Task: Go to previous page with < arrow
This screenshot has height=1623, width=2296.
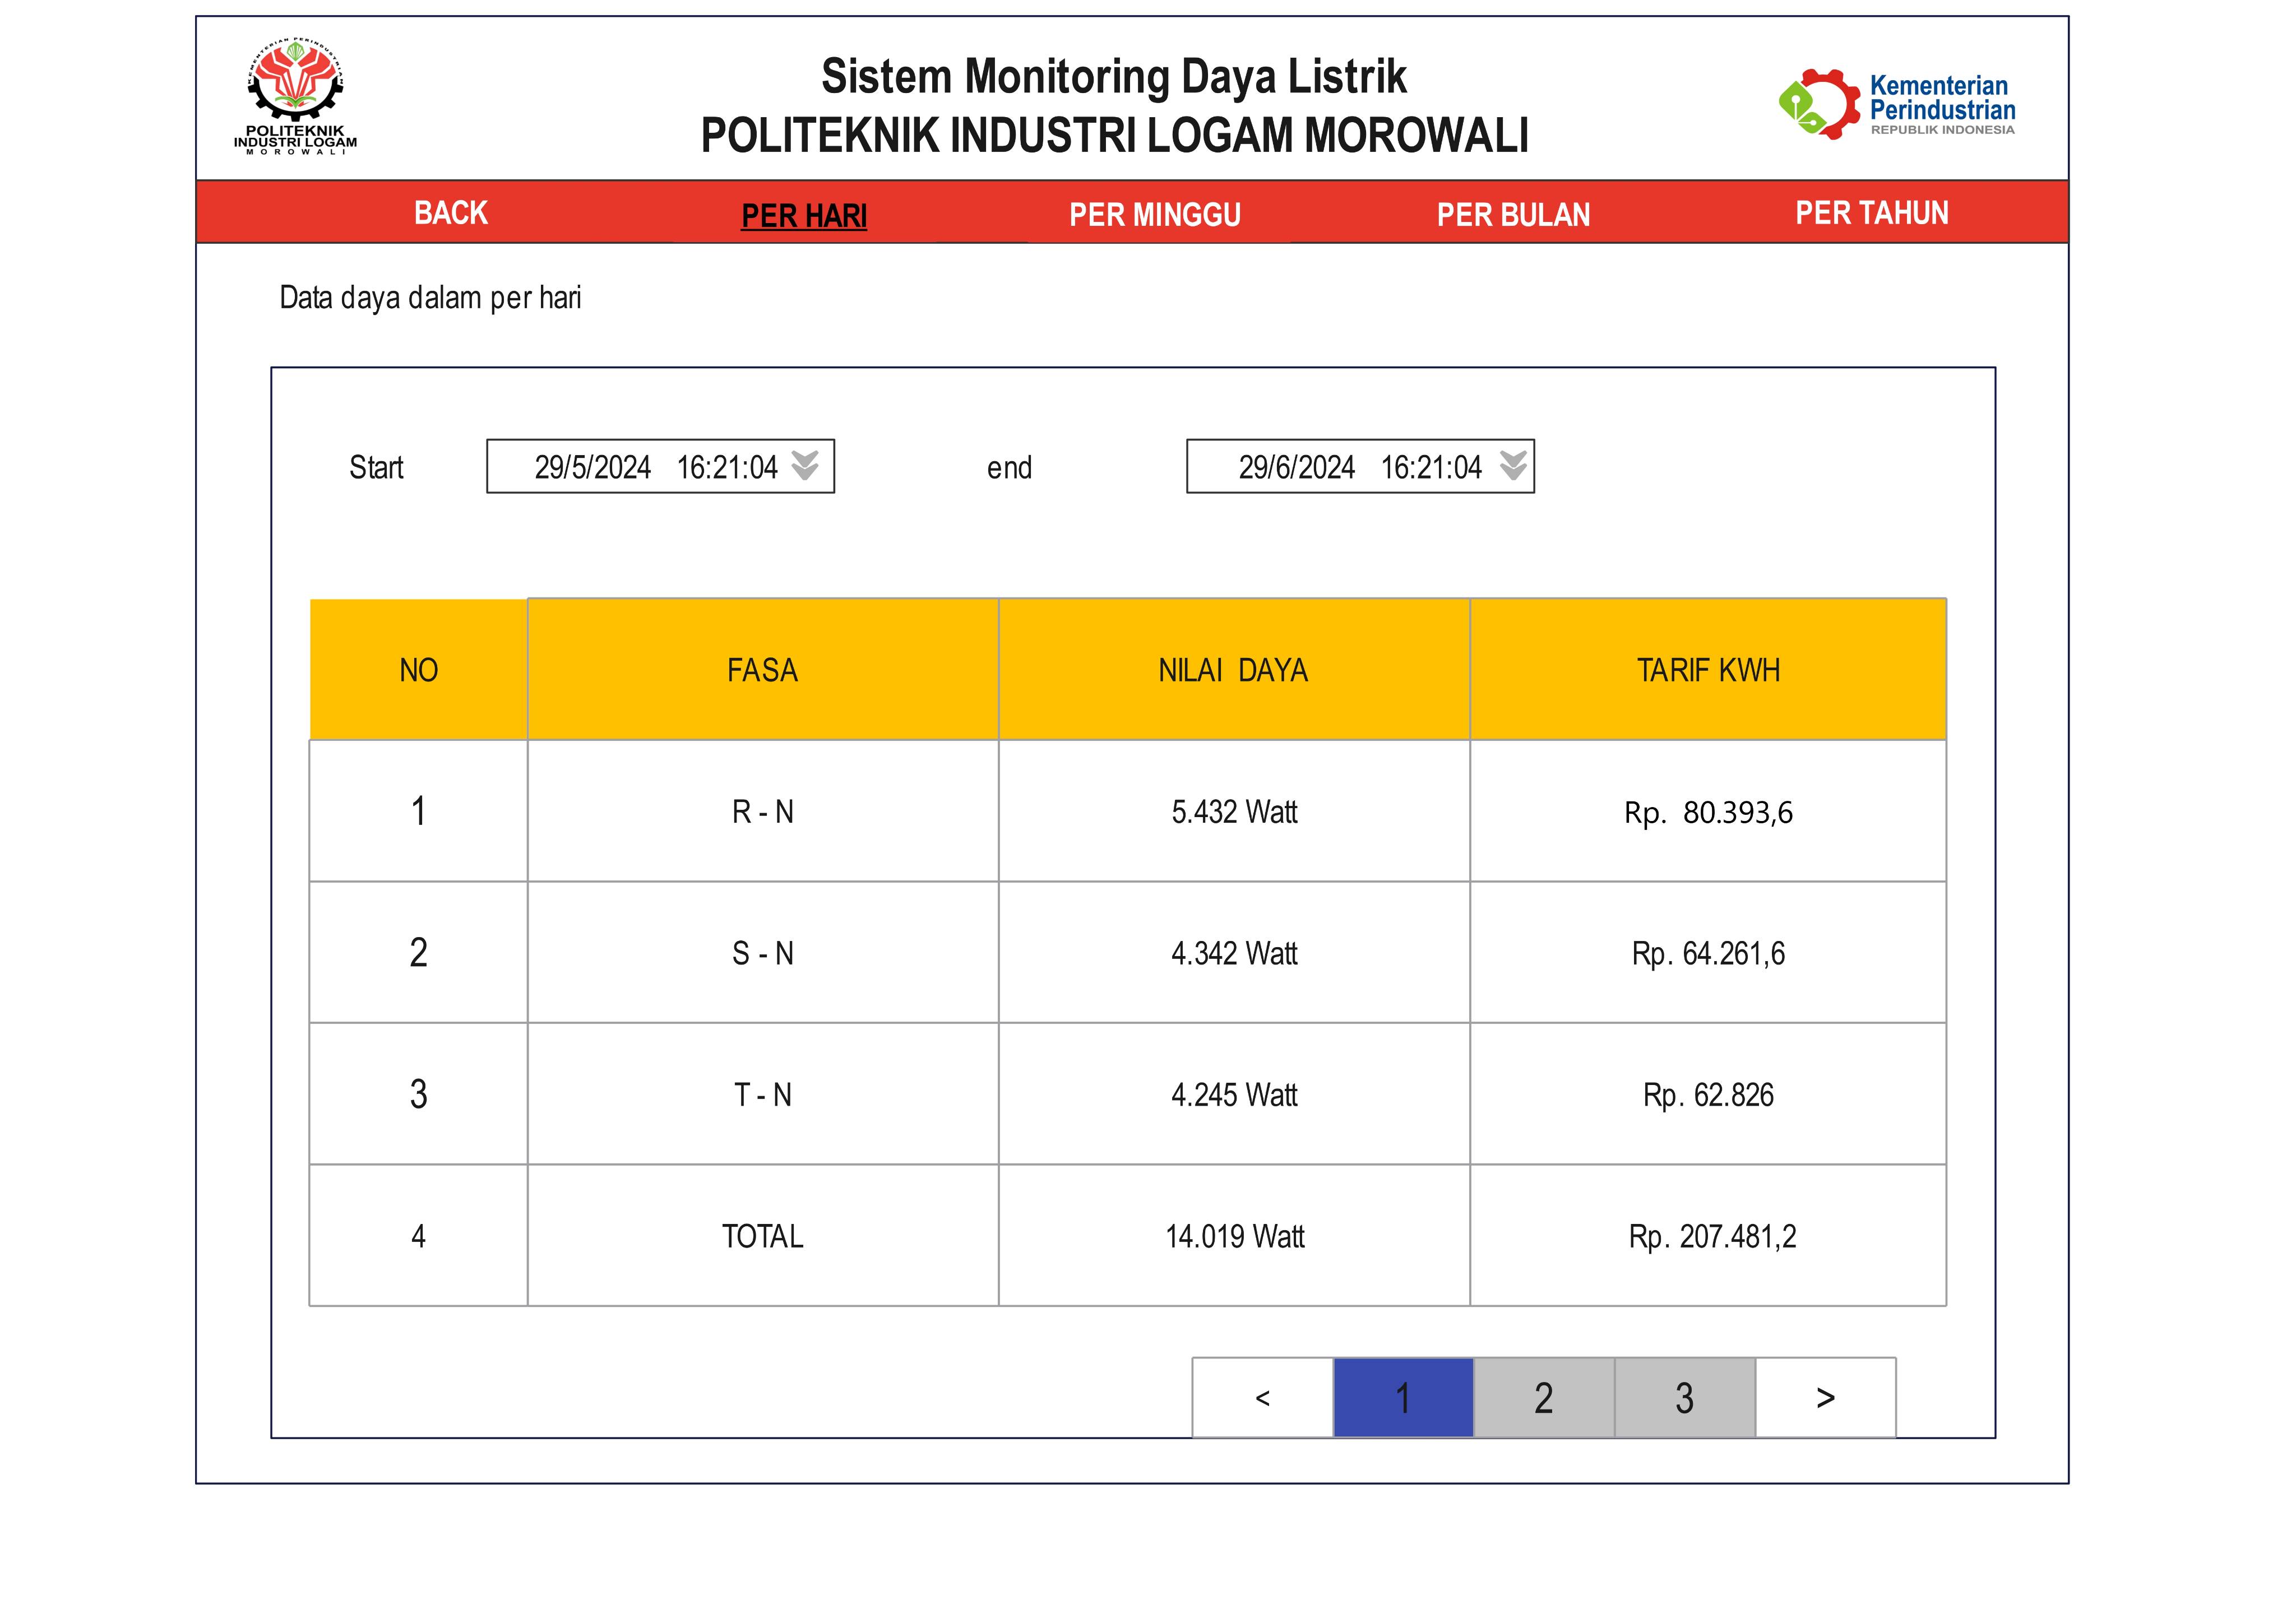Action: click(x=1262, y=1397)
